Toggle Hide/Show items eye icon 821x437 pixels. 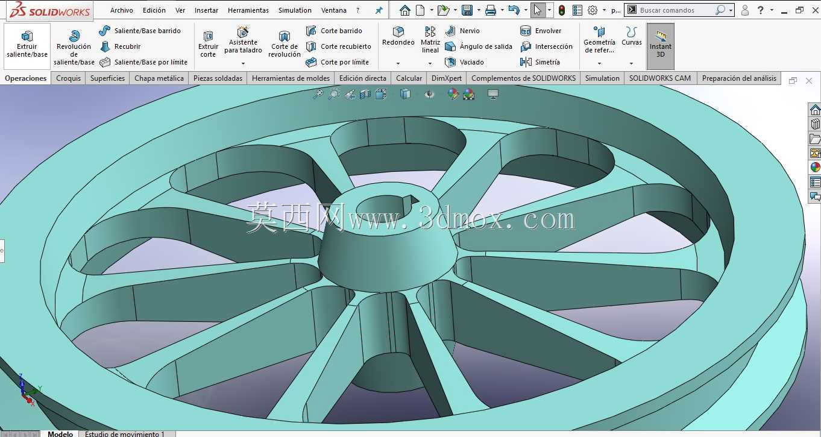pos(429,94)
